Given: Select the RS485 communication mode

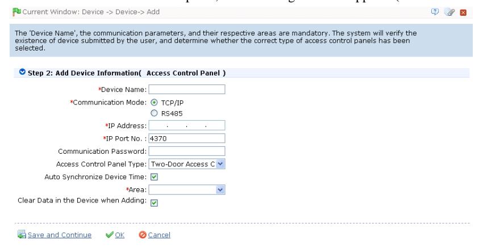Looking at the screenshot, I should (x=154, y=113).
